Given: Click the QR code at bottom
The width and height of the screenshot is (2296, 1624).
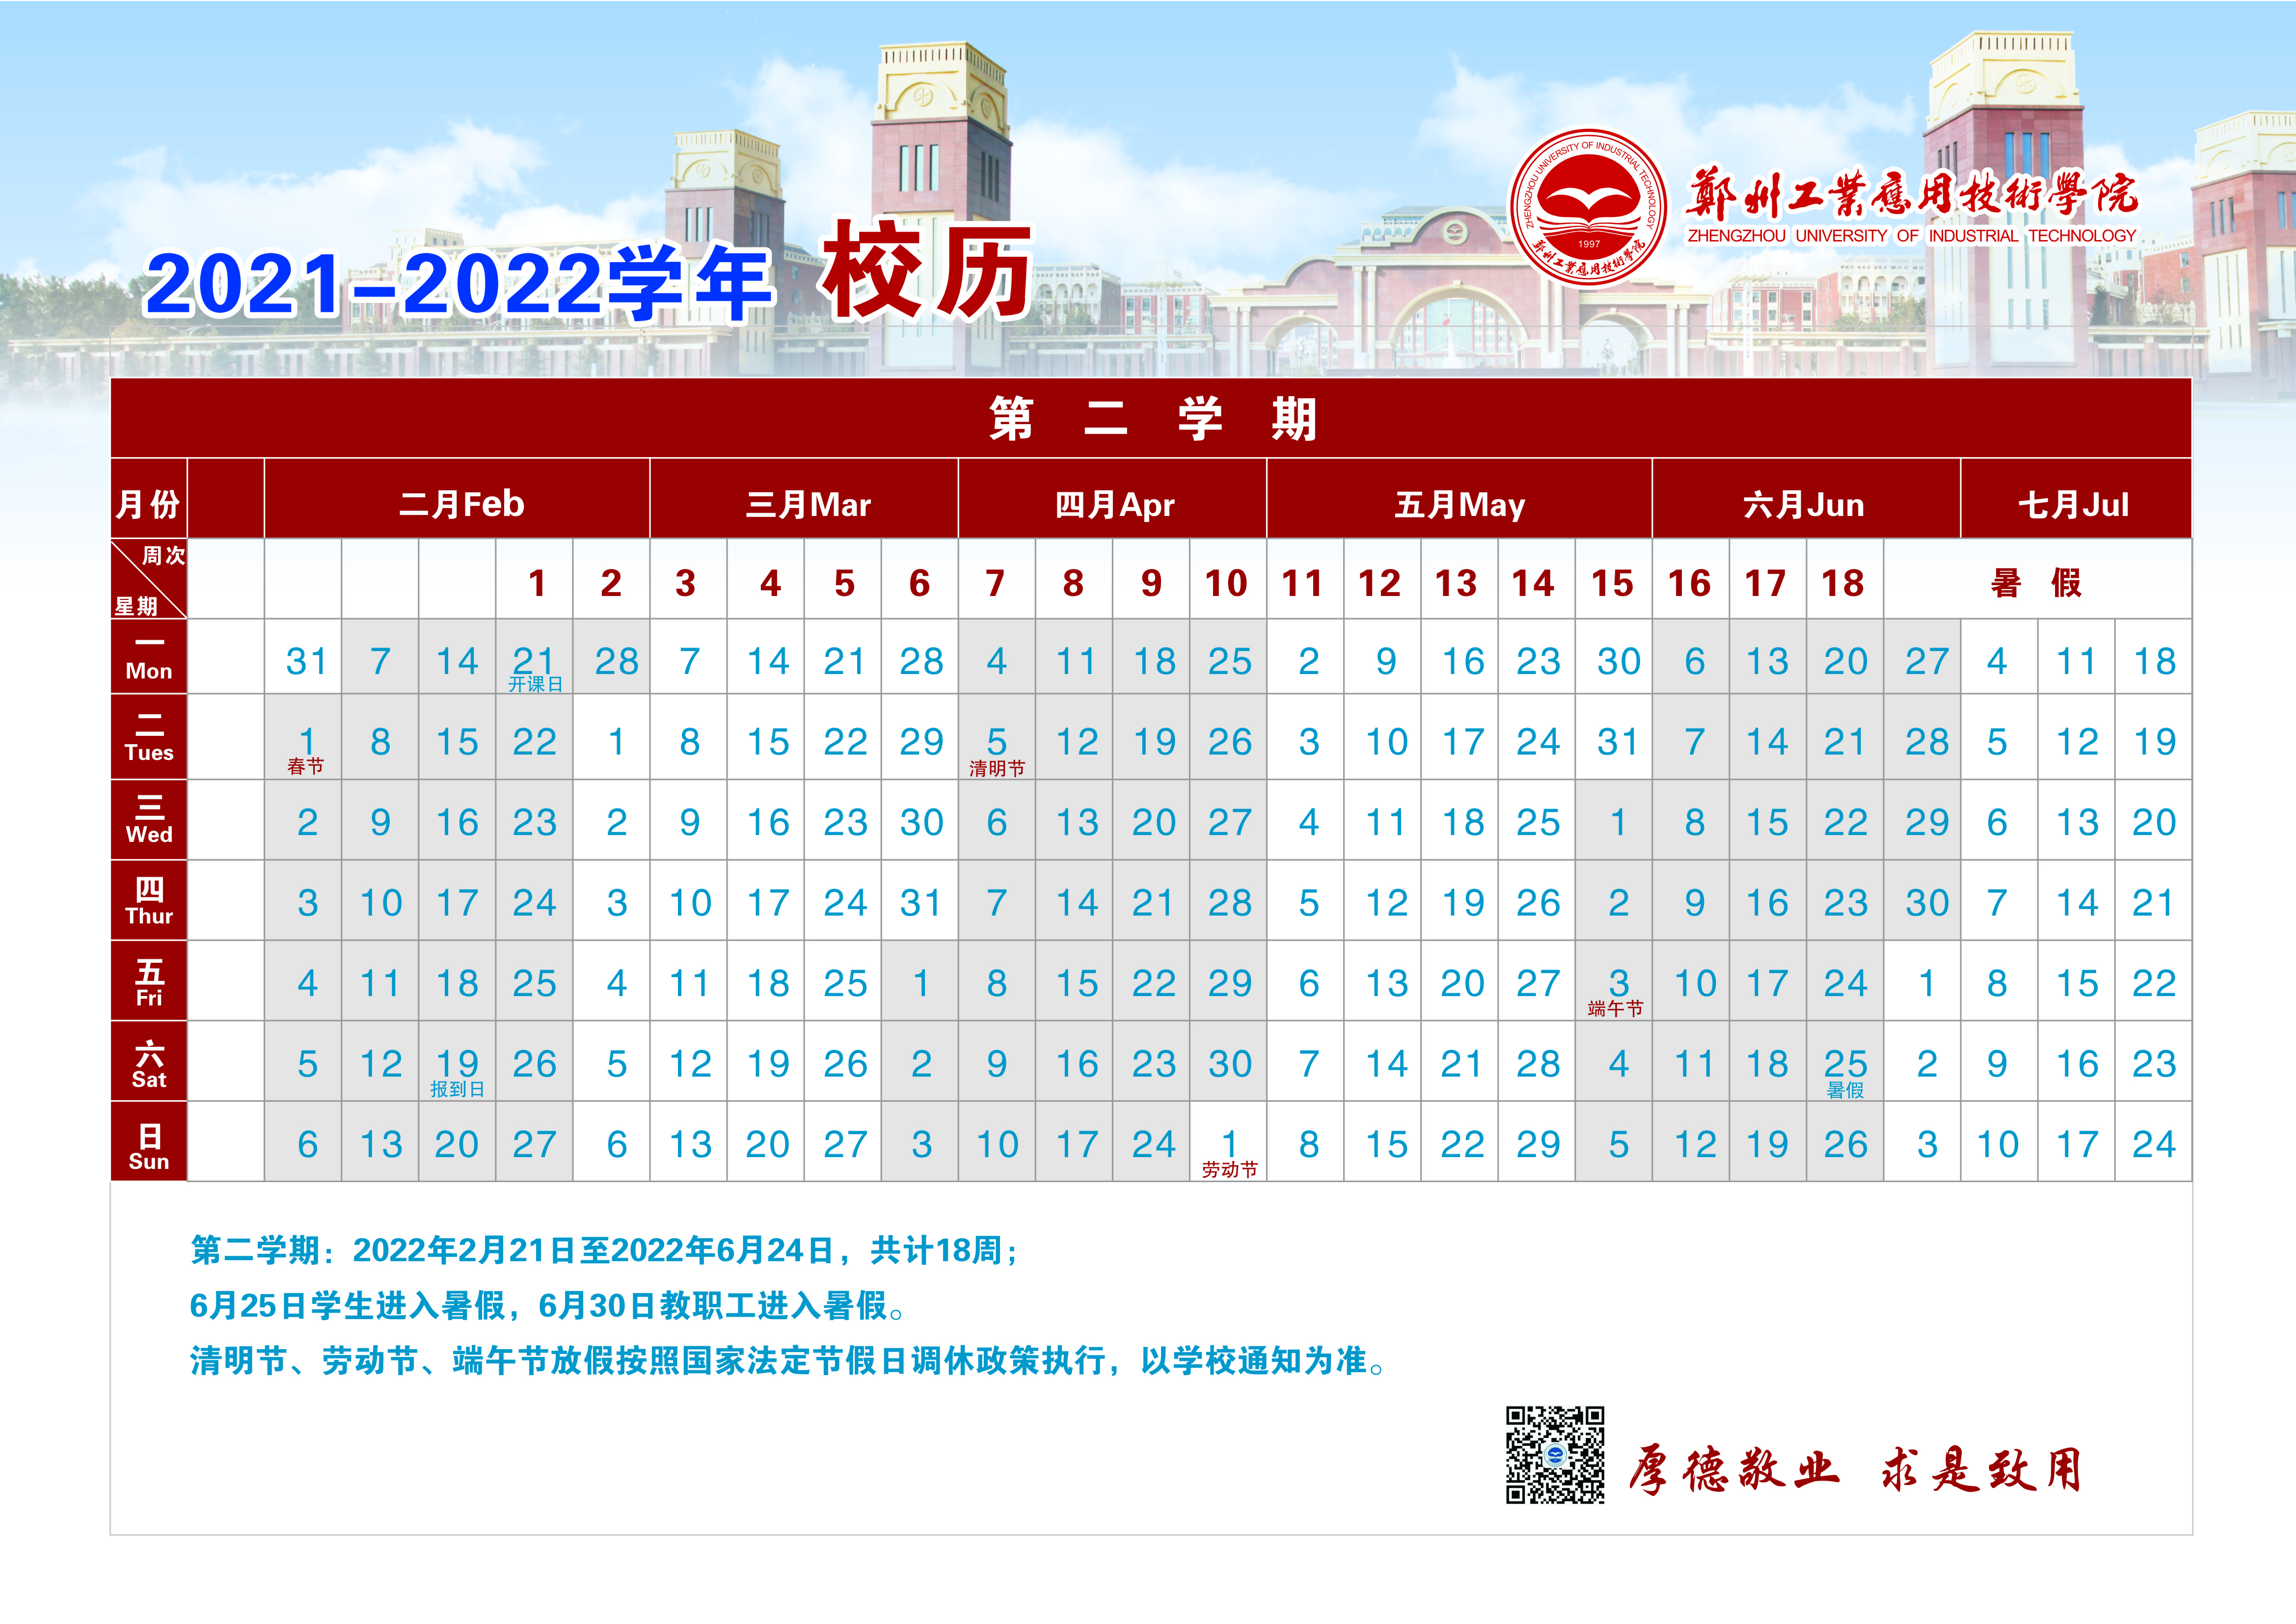Looking at the screenshot, I should click(1555, 1455).
